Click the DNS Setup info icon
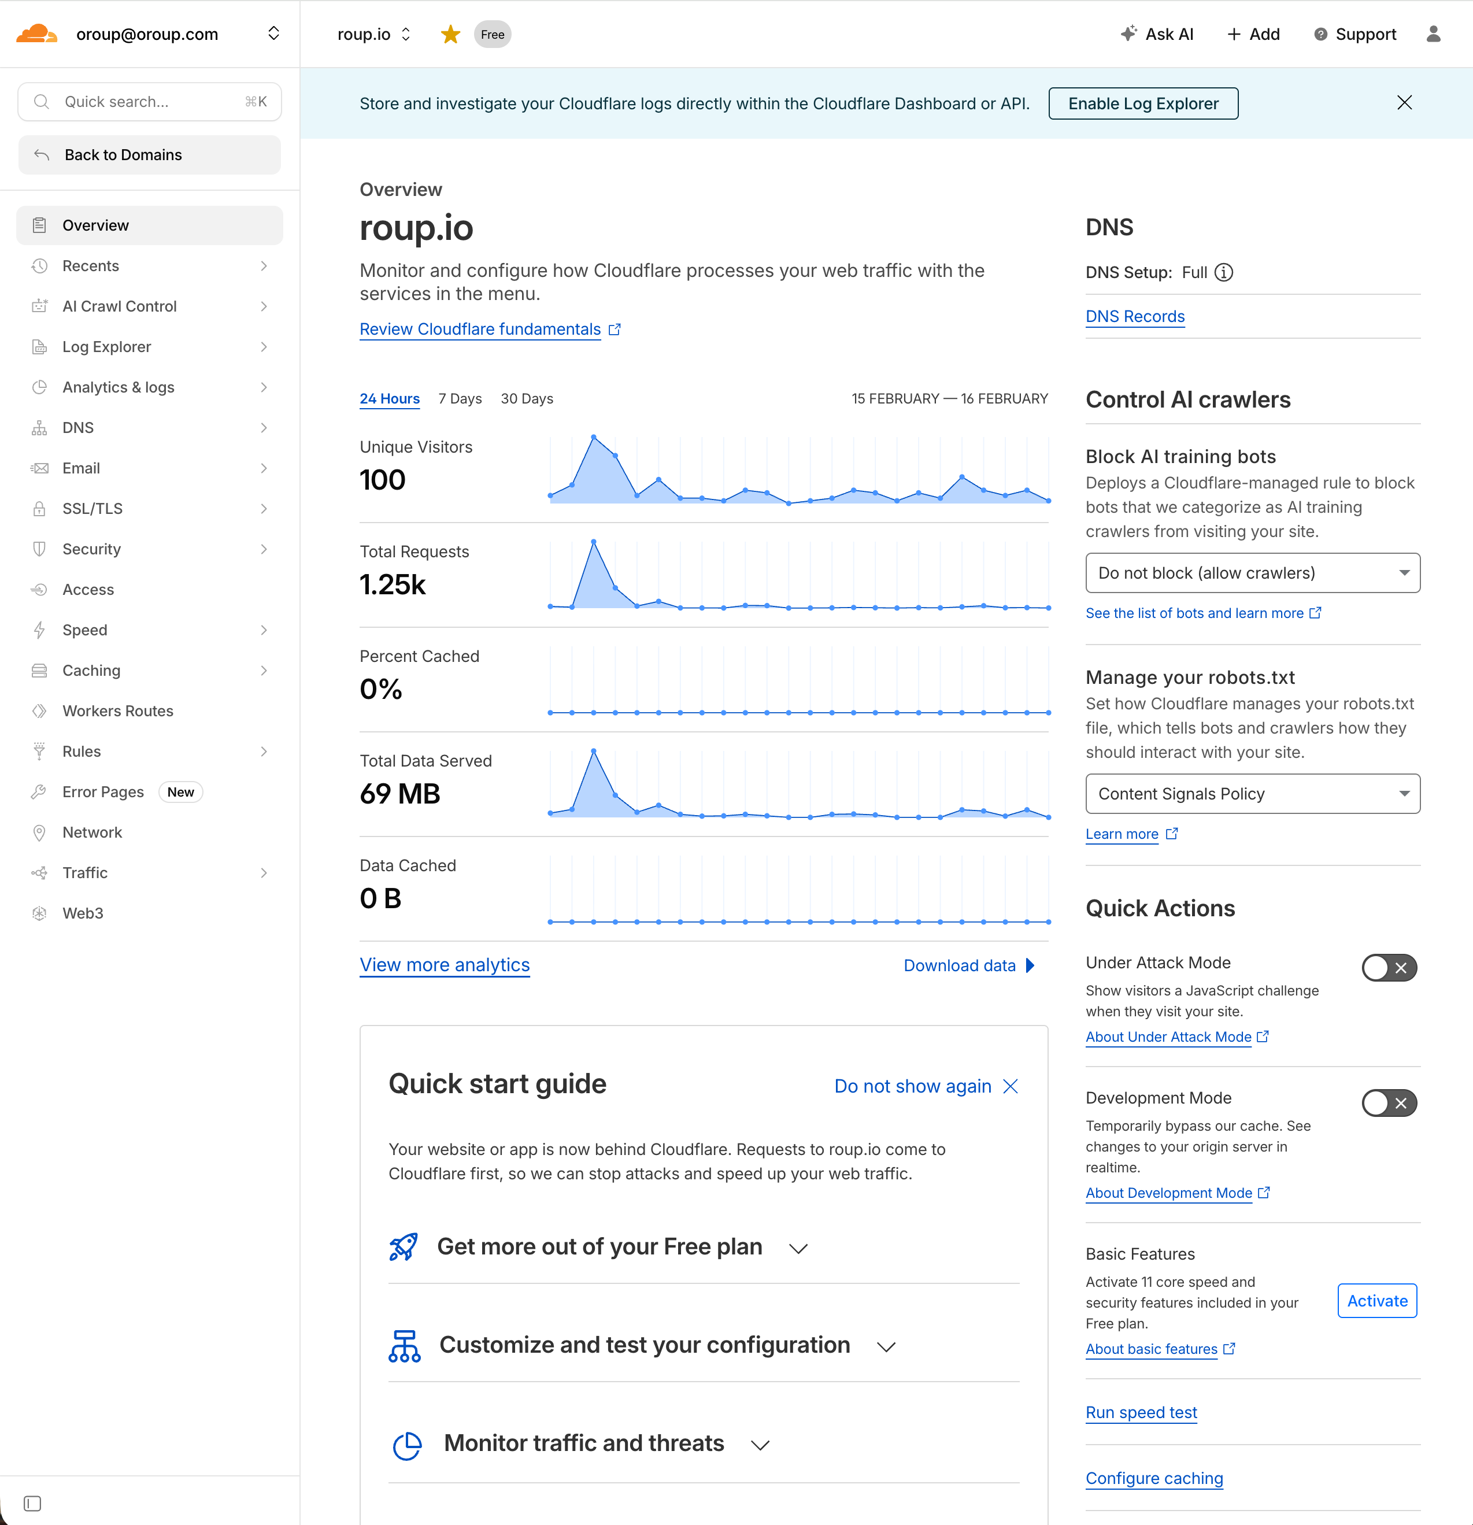 (x=1223, y=272)
